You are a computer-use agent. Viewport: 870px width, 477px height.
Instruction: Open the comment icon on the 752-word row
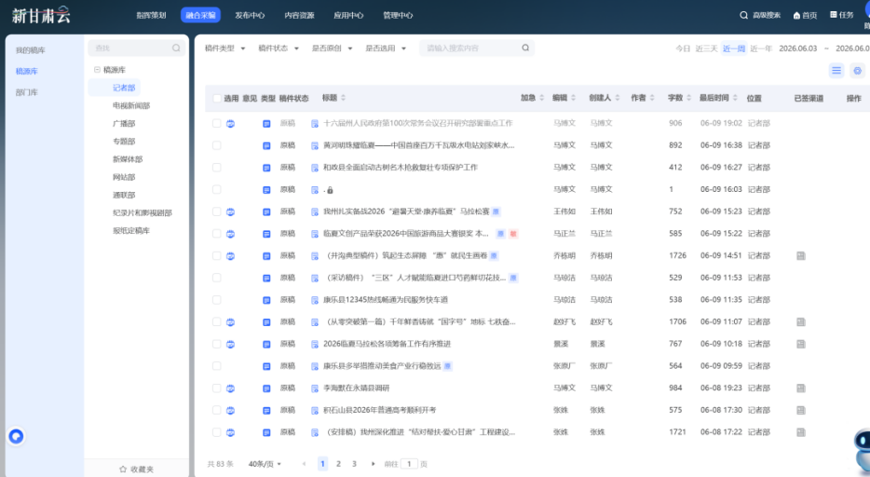tap(230, 211)
